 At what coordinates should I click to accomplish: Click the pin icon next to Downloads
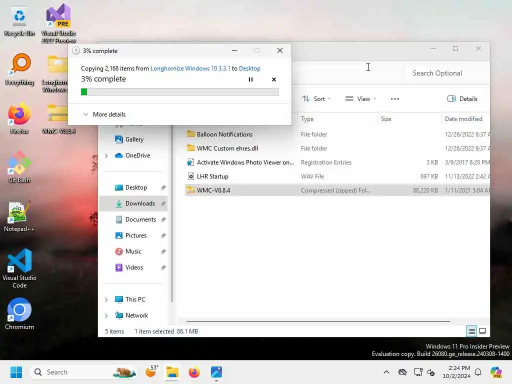click(163, 203)
